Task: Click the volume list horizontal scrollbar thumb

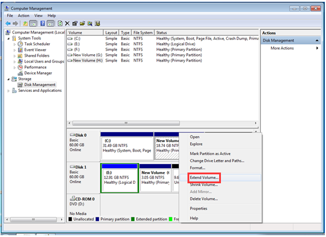Action: 126,123
